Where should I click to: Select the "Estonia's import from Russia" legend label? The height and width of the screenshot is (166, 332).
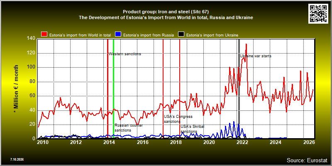click(x=149, y=35)
